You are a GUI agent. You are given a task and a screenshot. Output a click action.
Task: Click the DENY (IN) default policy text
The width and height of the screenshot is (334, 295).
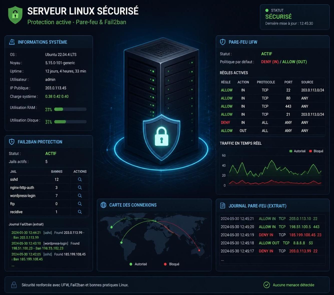pos(270,62)
